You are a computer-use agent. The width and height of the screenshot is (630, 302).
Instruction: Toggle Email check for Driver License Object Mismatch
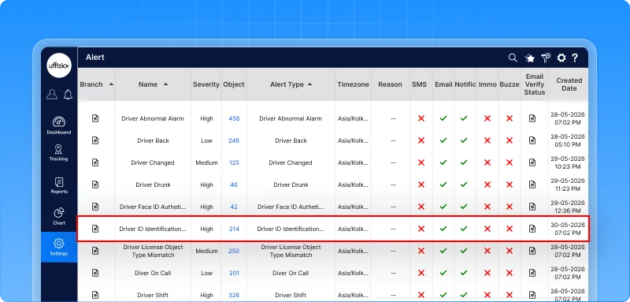click(x=443, y=251)
